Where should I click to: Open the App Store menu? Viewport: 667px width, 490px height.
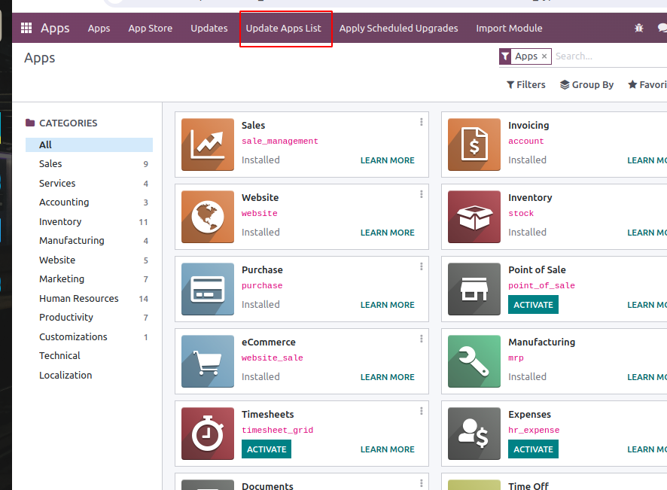(150, 28)
